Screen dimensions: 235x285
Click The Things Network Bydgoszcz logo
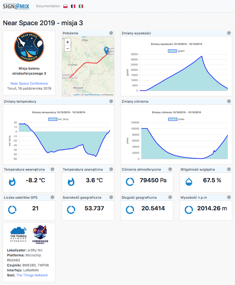coord(18,234)
